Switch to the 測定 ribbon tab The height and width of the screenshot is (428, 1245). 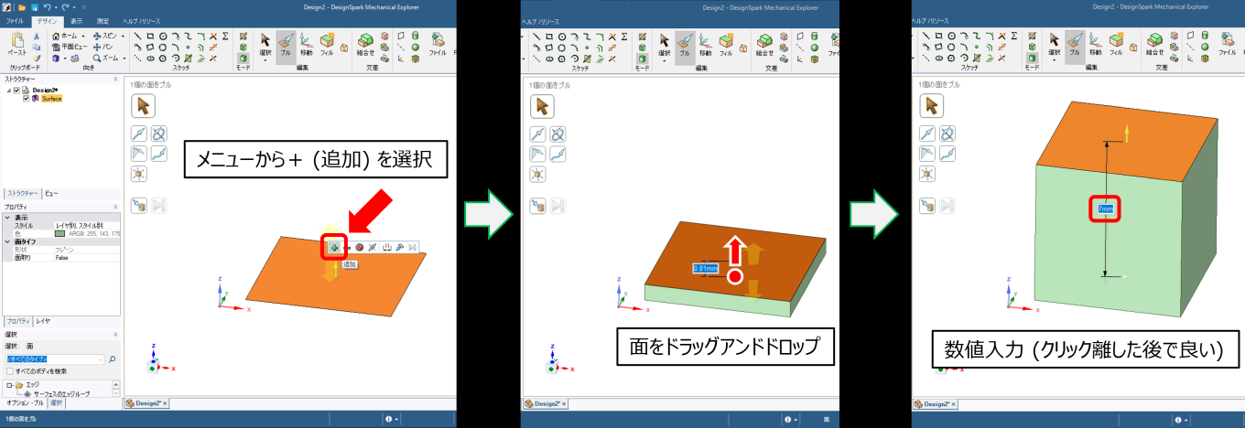click(x=103, y=19)
